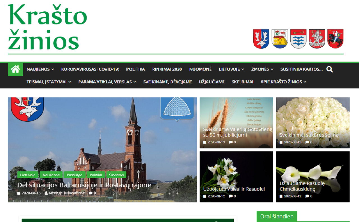Click comment icon on Sveikinimai sukūrus šeimą card
This screenshot has height=222, width=359.
[307, 142]
